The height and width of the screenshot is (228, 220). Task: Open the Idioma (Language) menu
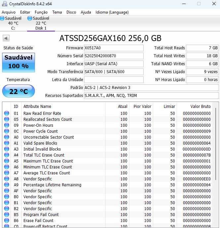tap(112, 12)
